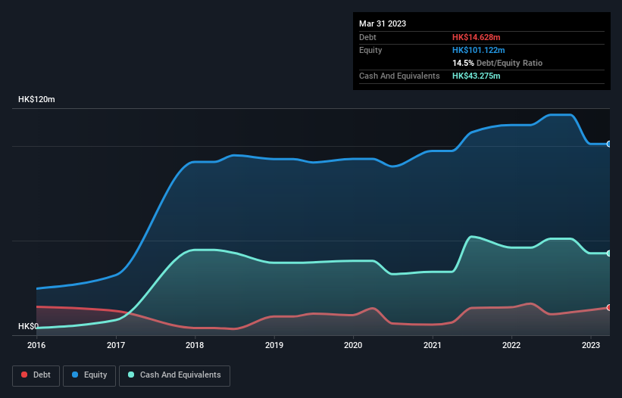The width and height of the screenshot is (622, 398).
Task: Click the 2020 x-axis label
Action: pyautogui.click(x=353, y=345)
